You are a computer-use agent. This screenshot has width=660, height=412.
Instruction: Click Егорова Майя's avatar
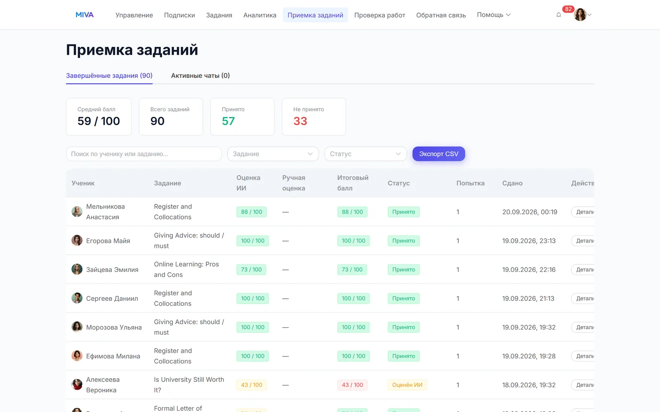pyautogui.click(x=77, y=241)
